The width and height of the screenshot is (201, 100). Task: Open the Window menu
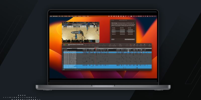pos(84,16)
